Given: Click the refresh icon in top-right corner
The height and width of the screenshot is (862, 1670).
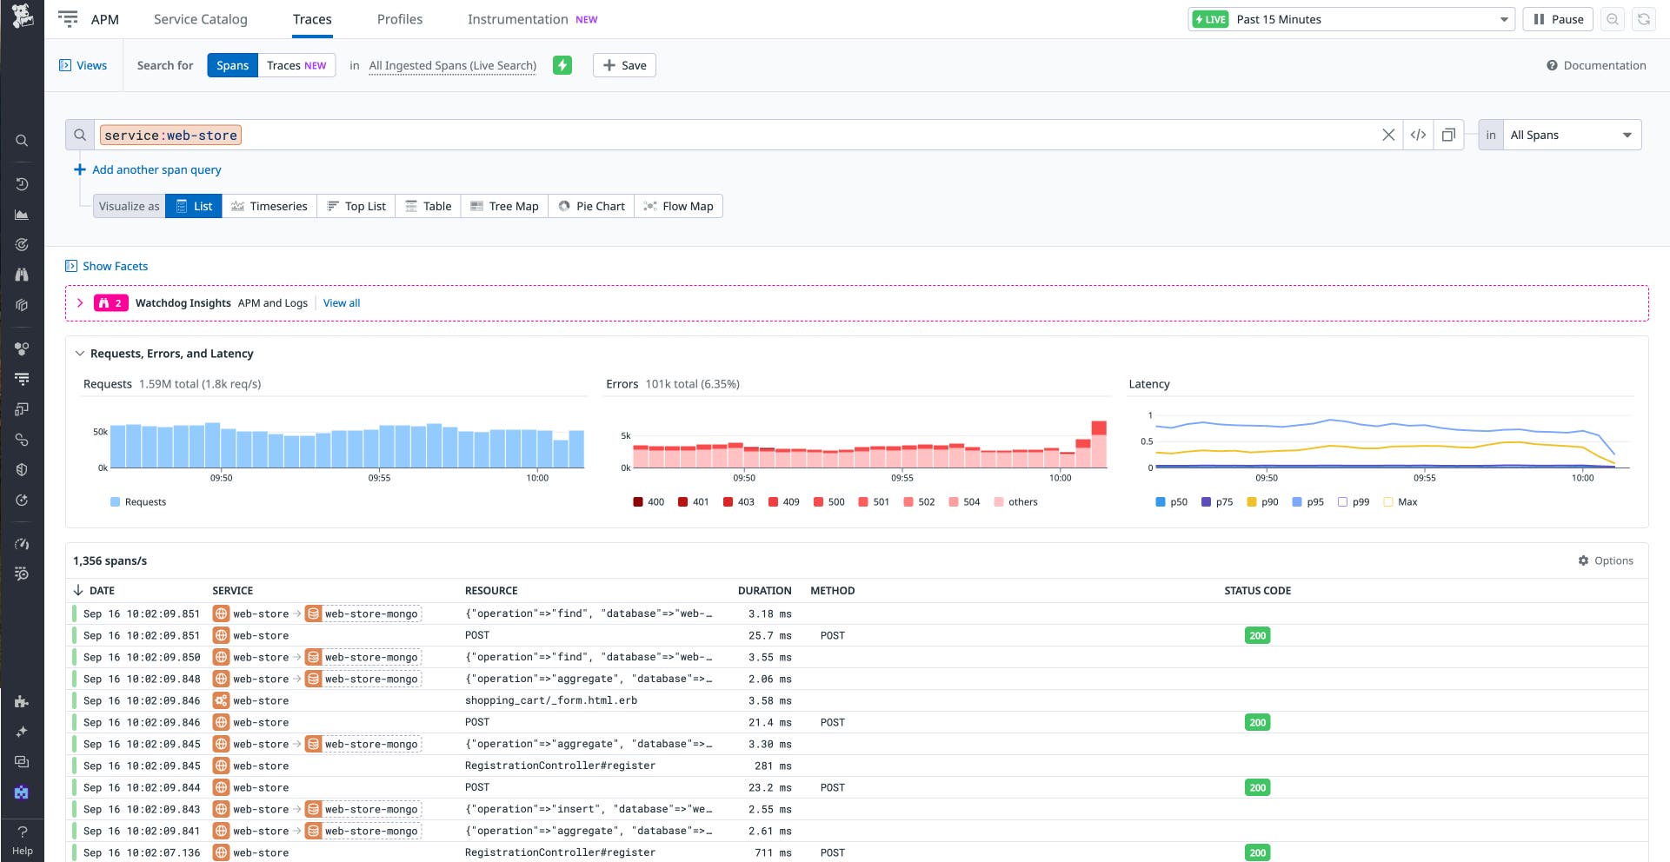Looking at the screenshot, I should 1643,18.
